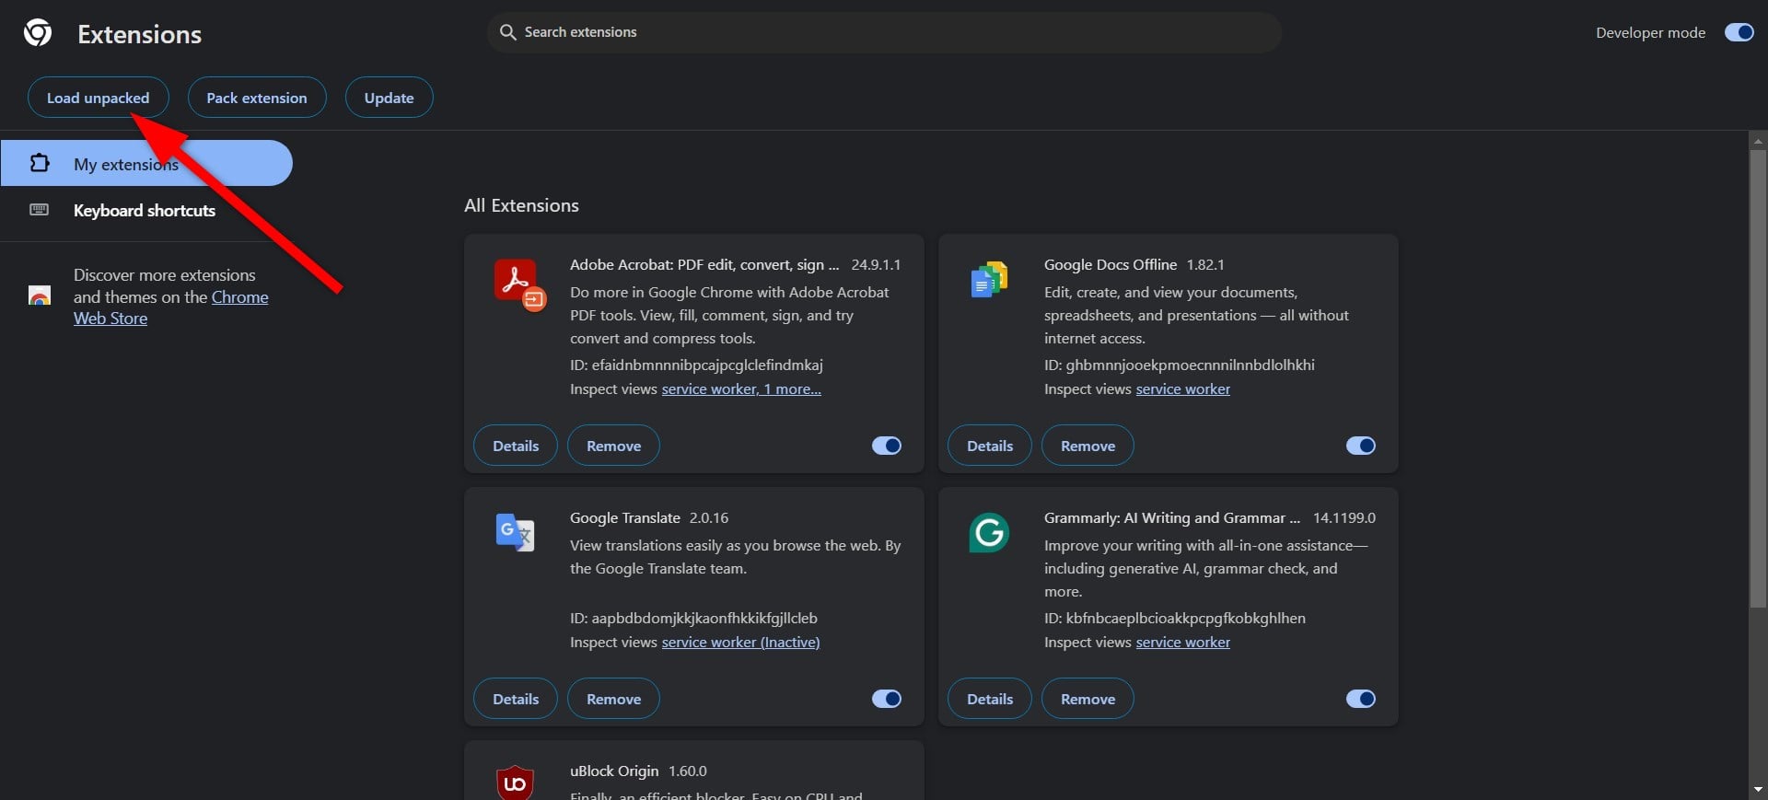Click the uBlock Origin title
1768x800 pixels.
[x=614, y=771]
